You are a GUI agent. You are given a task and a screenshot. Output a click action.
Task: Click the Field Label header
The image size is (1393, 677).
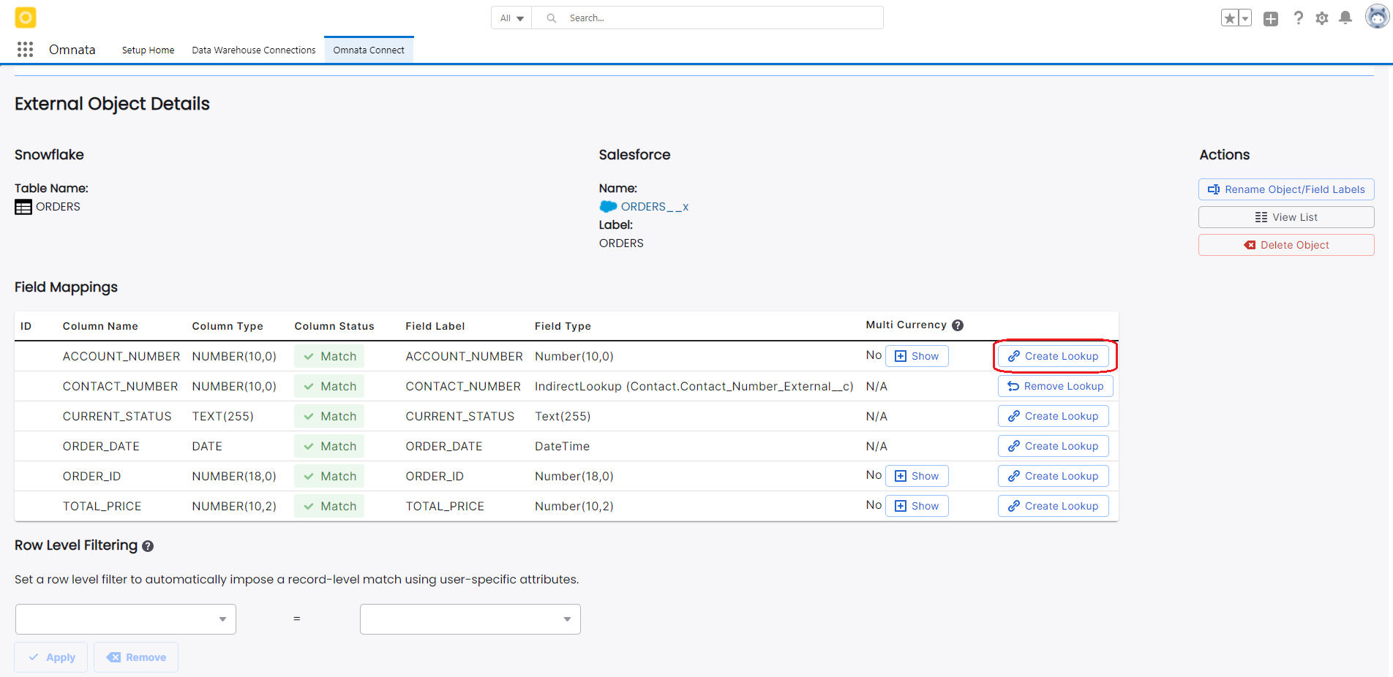tap(435, 326)
